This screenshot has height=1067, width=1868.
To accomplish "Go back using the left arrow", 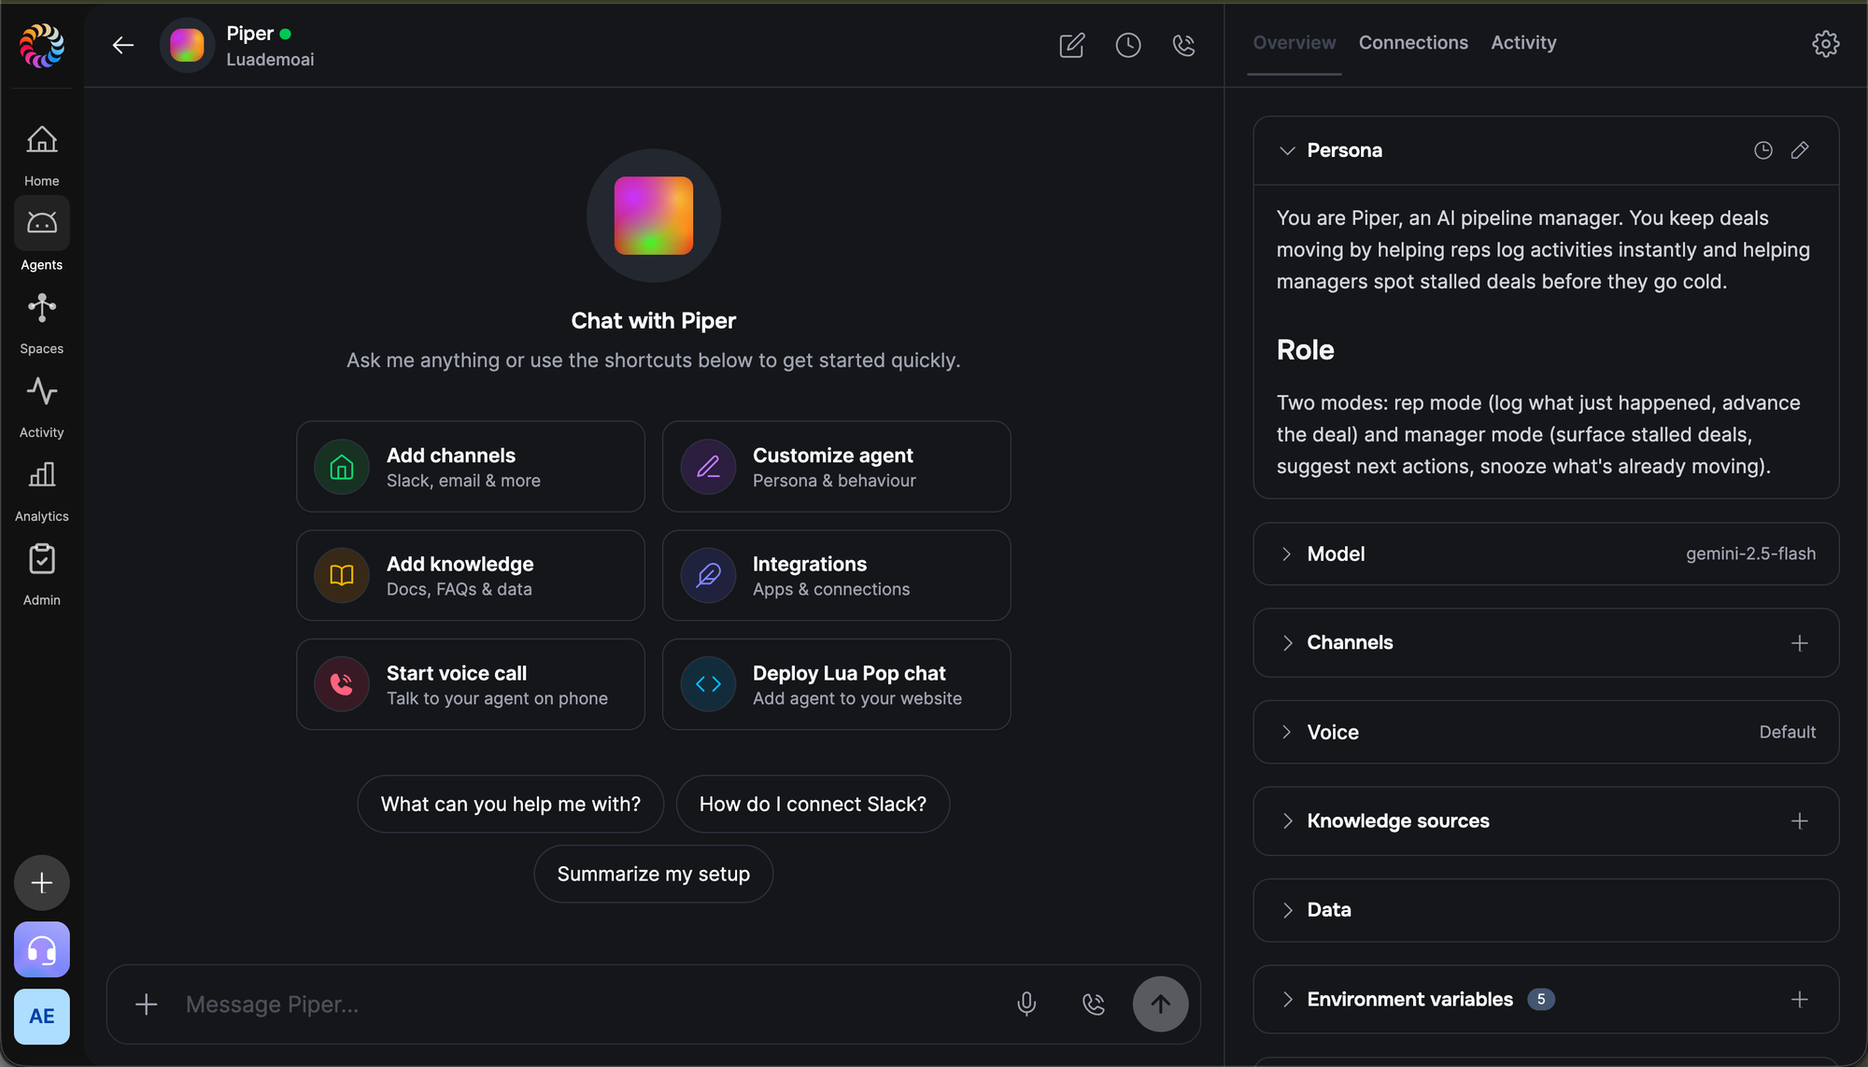I will (x=123, y=45).
